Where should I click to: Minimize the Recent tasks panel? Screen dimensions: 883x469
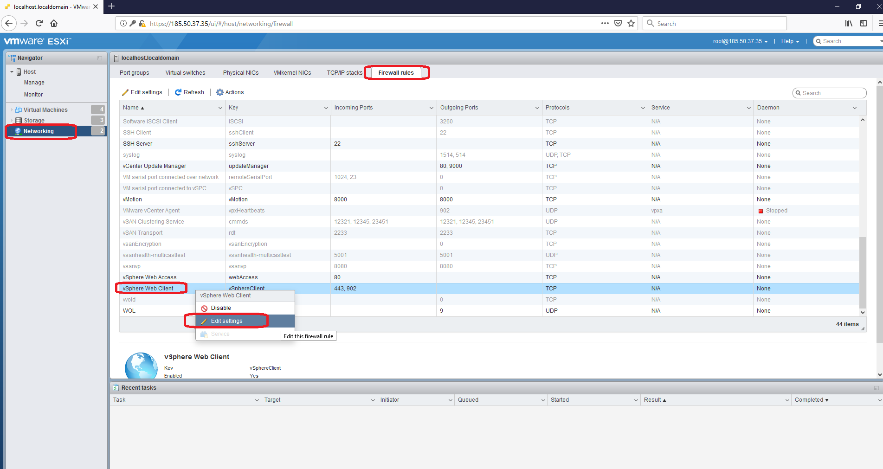[877, 388]
